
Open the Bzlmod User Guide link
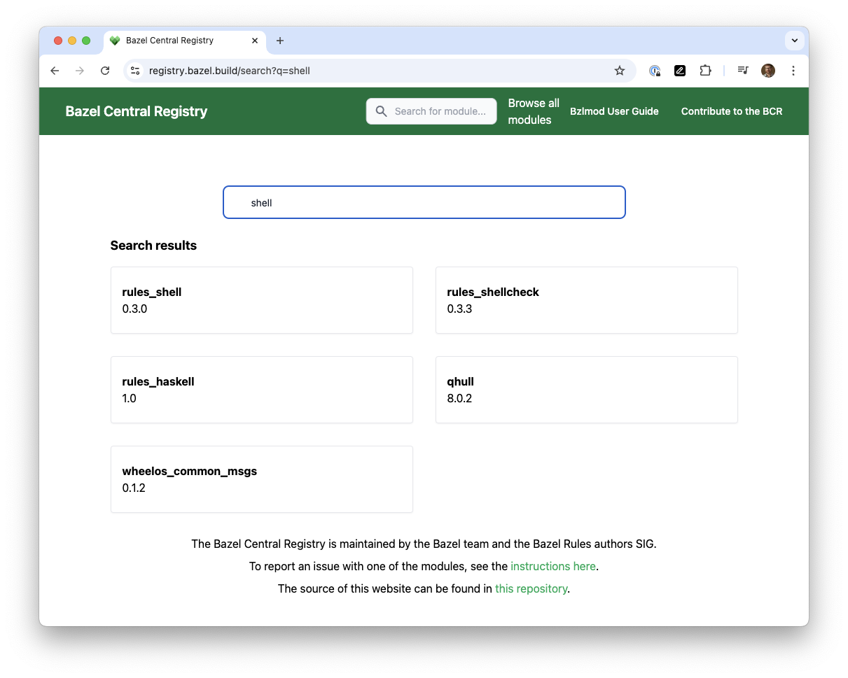(614, 111)
